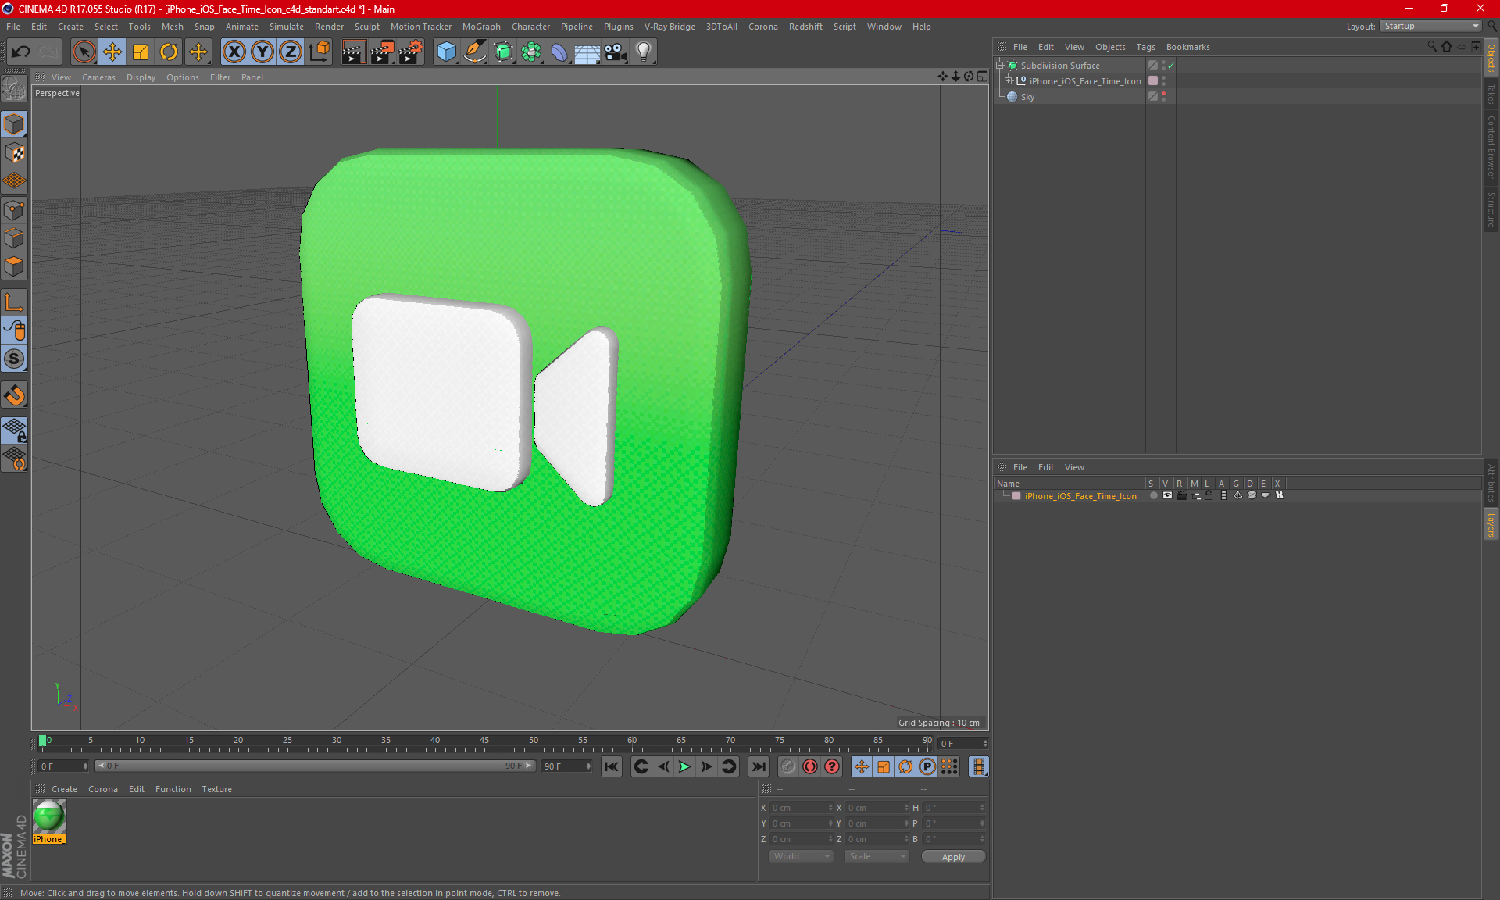The height and width of the screenshot is (900, 1500).
Task: Open the Objects manager Tags menu
Action: (1145, 47)
